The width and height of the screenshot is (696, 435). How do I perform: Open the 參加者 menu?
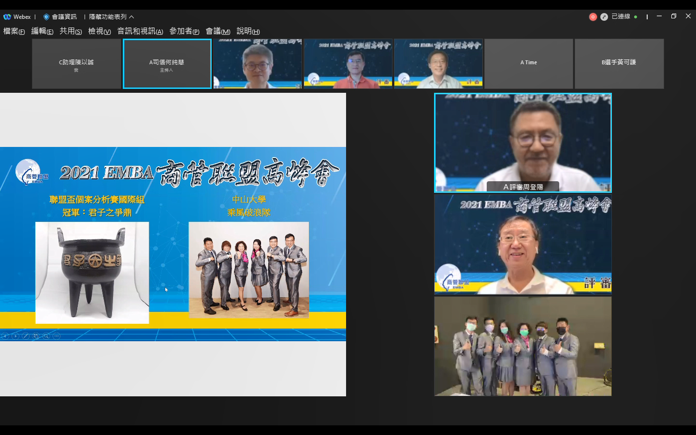tap(184, 31)
